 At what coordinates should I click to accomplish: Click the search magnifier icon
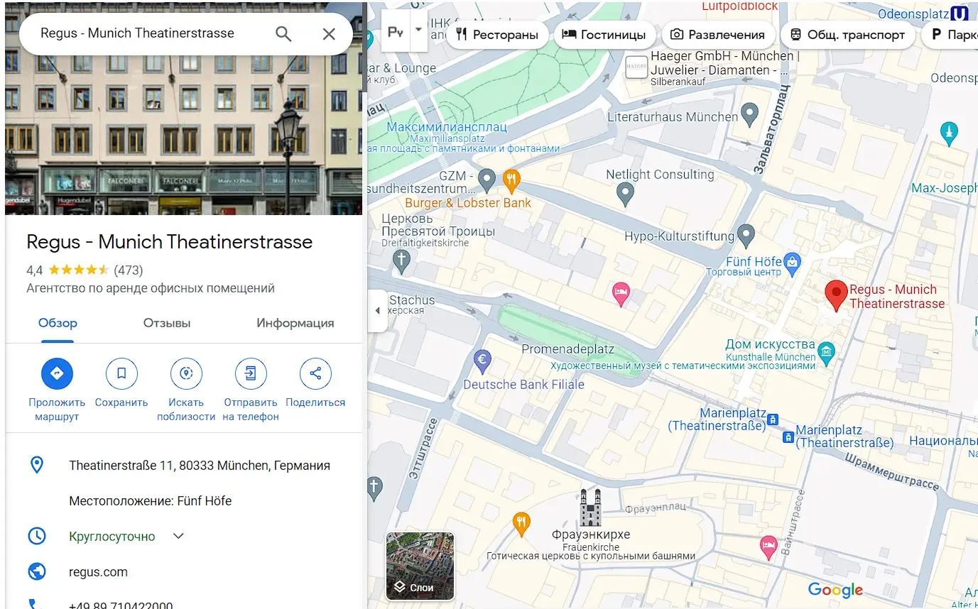(283, 34)
